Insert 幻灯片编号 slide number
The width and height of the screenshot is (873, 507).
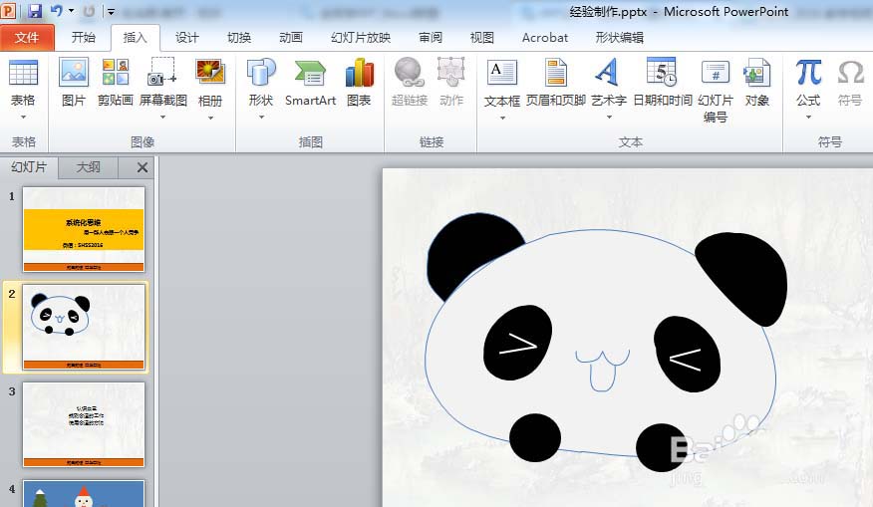pos(715,73)
